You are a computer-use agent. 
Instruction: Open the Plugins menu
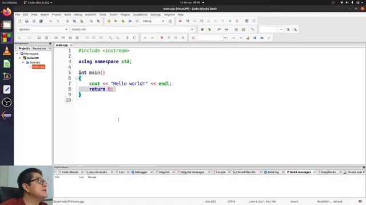125,15
